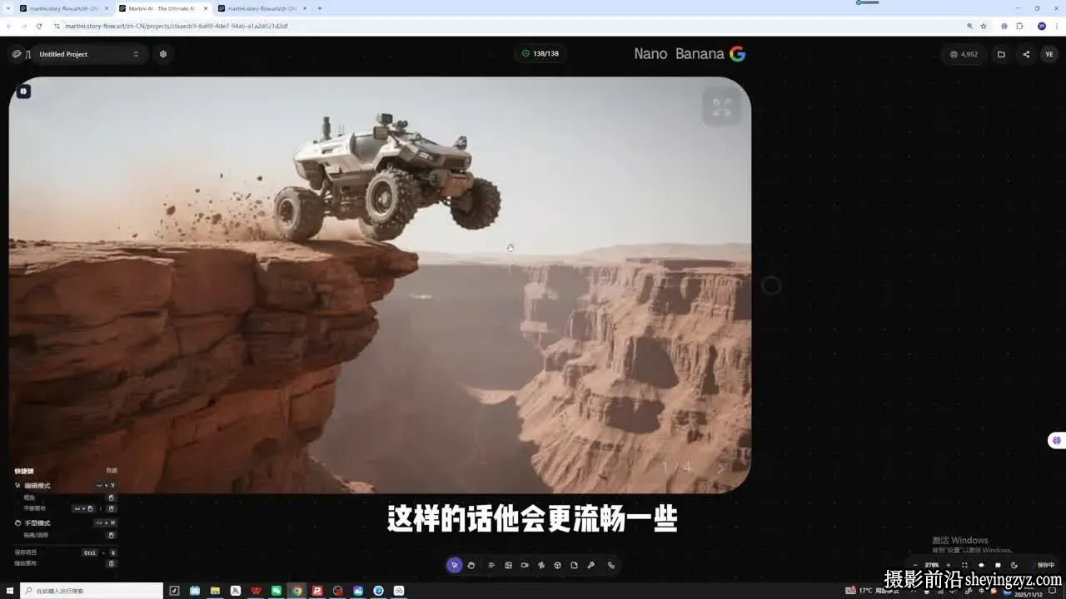The height and width of the screenshot is (599, 1066).
Task: Switch to the Martini AI browser tab
Action: coord(162,8)
